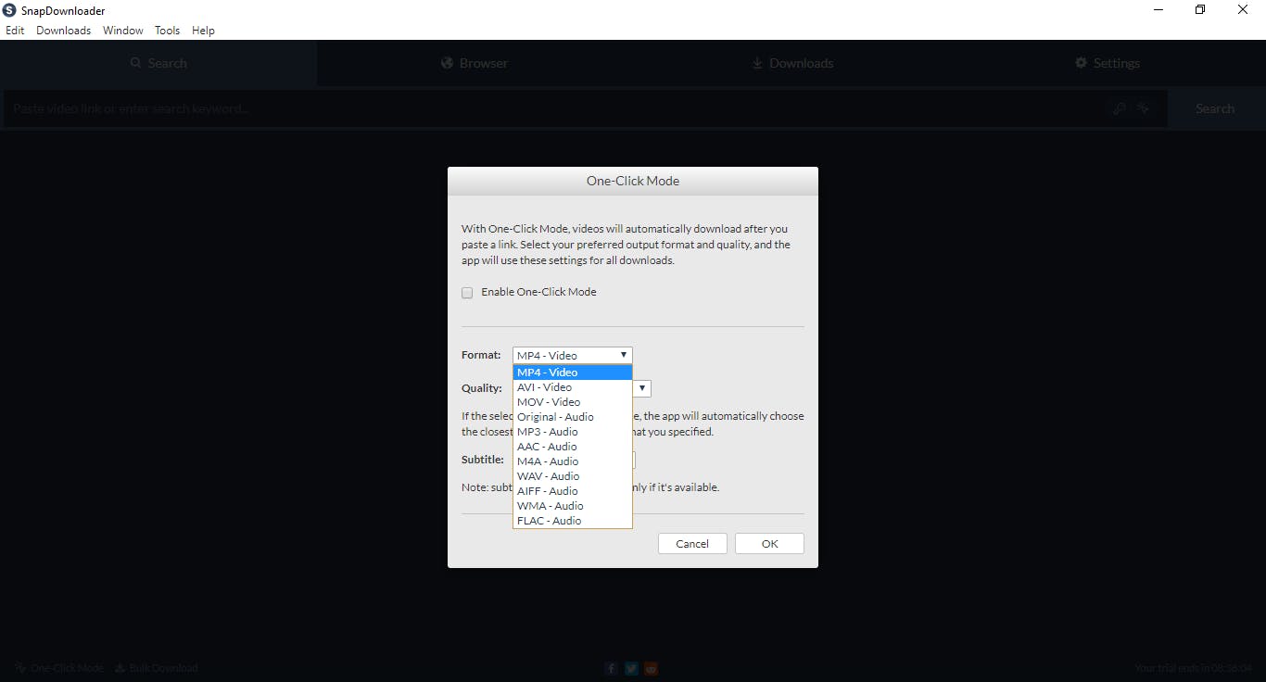Open the Tools menu
The image size is (1266, 682).
click(168, 31)
